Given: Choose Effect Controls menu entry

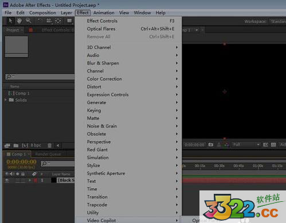Looking at the screenshot, I should (128, 21).
